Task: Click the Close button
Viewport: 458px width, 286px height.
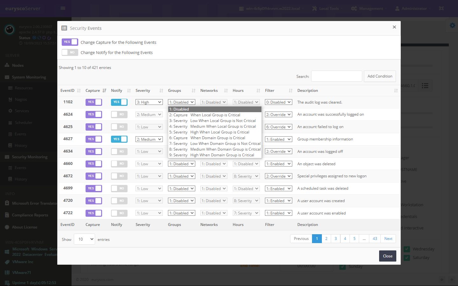Action: tap(388, 256)
